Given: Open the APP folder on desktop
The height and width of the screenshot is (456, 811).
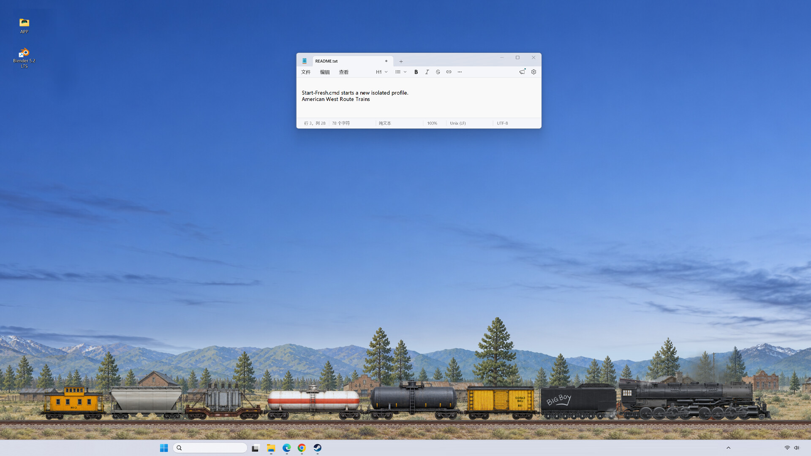Looking at the screenshot, I should (24, 26).
